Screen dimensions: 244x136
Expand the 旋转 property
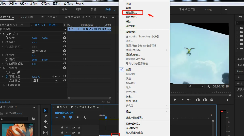[x=2, y=55]
